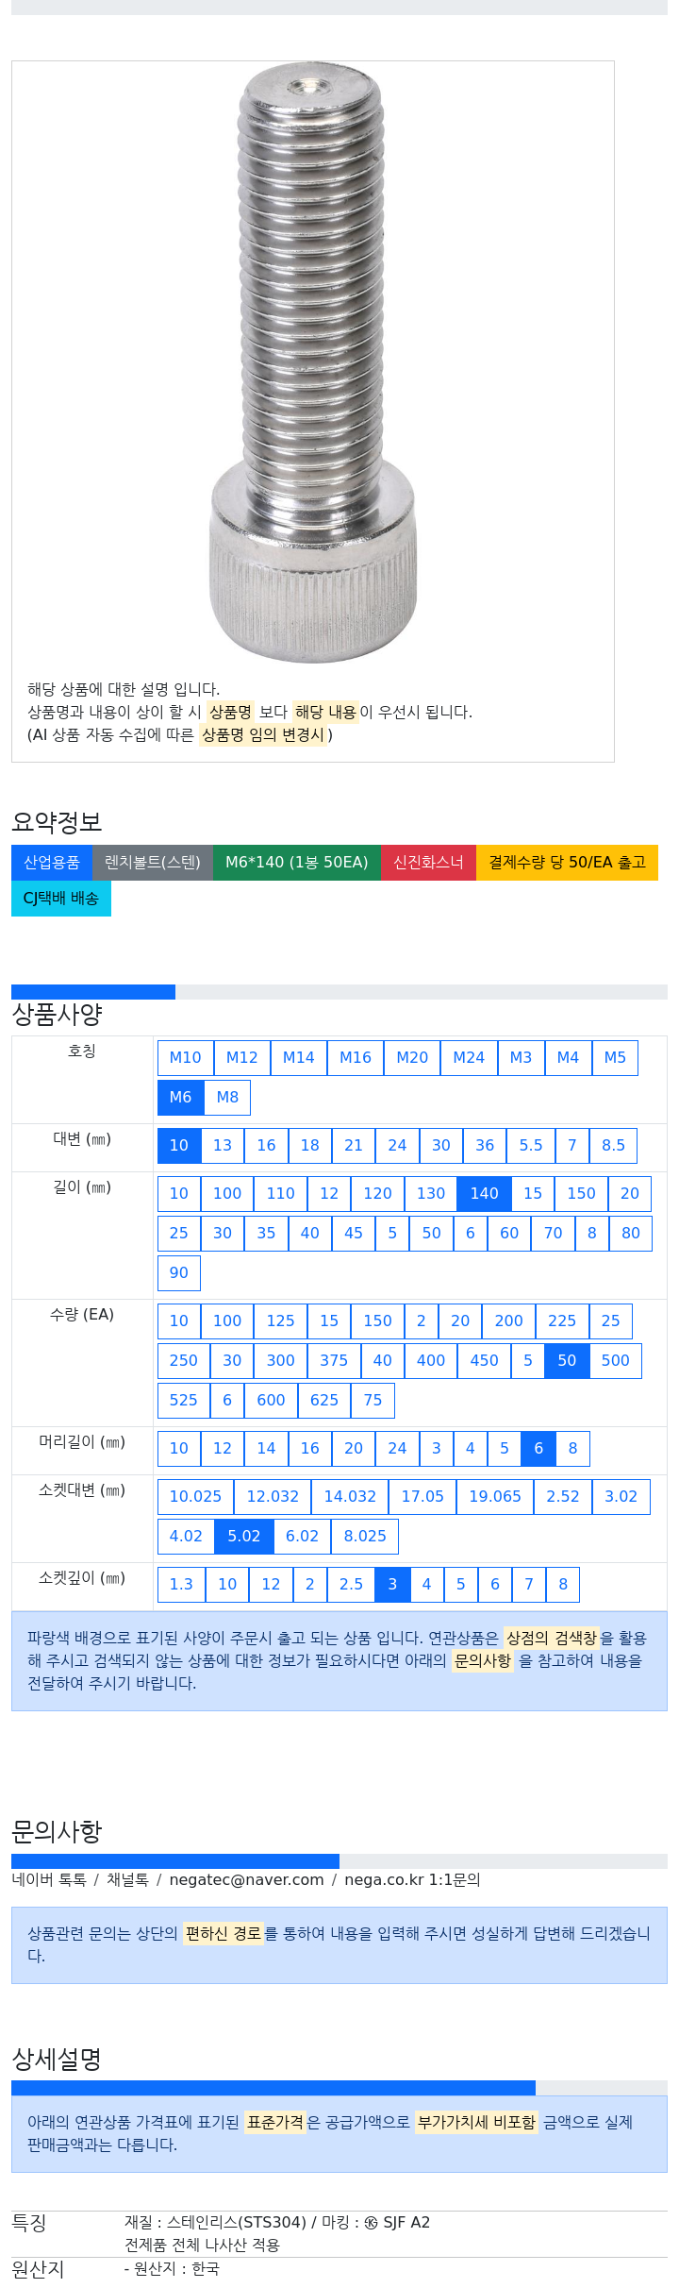Pick the 140 length option

pyautogui.click(x=484, y=1194)
